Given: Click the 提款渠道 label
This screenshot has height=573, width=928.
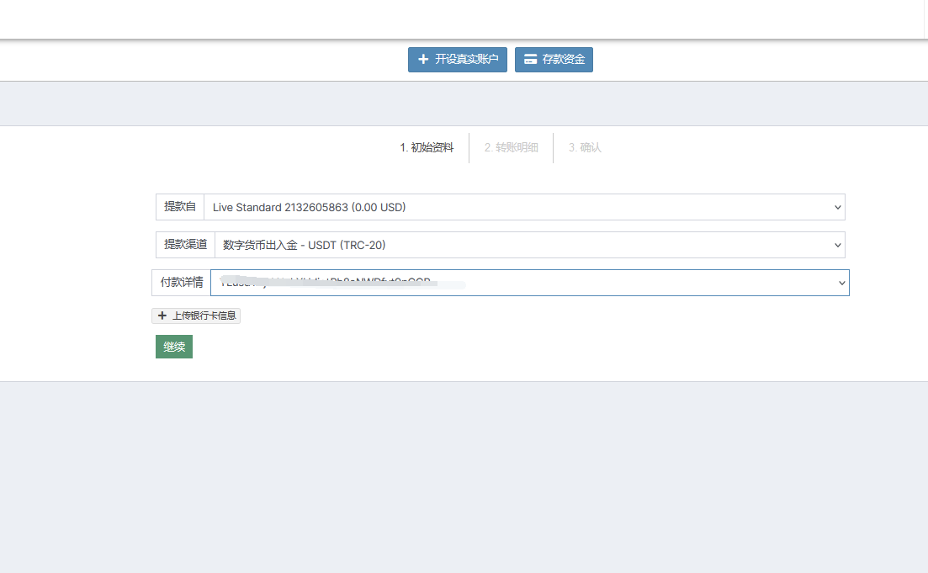Looking at the screenshot, I should click(x=185, y=245).
